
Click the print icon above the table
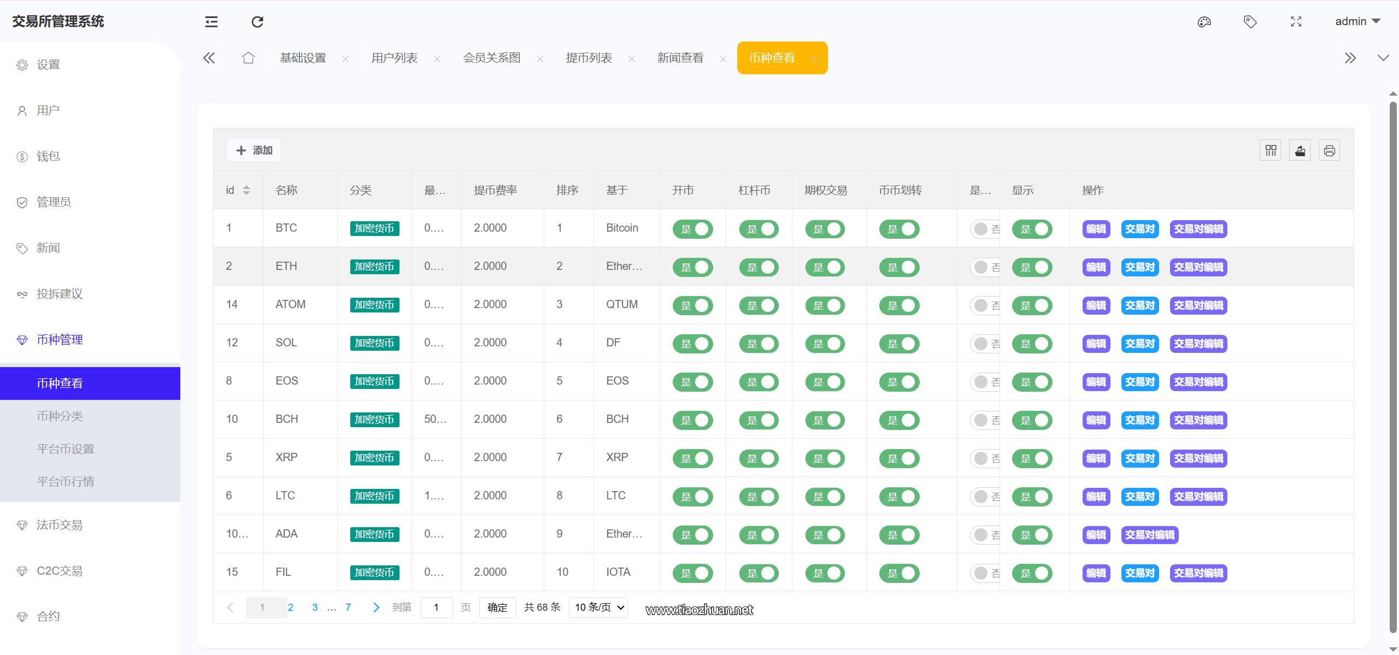coord(1329,150)
